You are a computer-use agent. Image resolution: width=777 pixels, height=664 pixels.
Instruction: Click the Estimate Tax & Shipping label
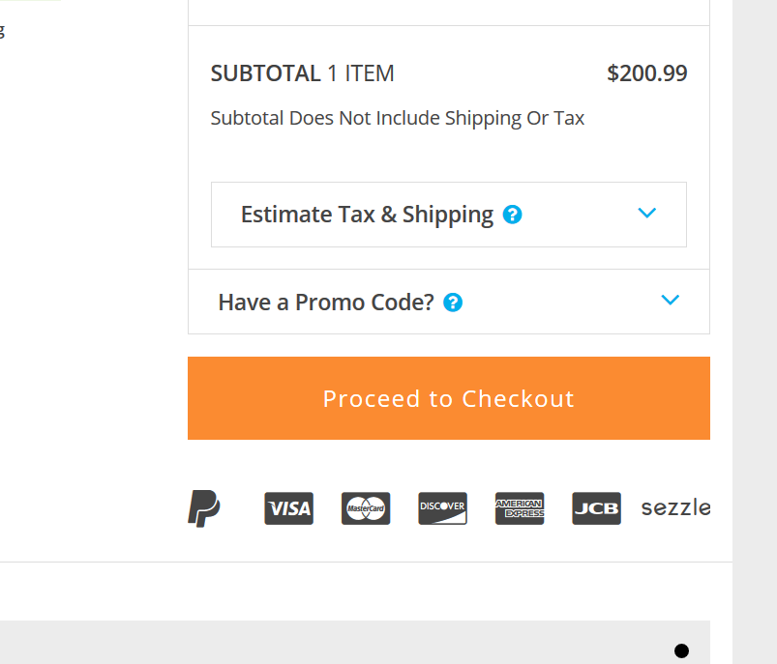367,215
